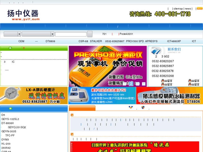Click the LX-A邵氏硬度计 ad banner
Viewport: 203px width, 152px height.
point(34,95)
